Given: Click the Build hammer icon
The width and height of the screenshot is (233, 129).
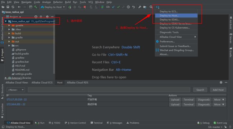Looking at the screenshot, I should click(35, 7).
